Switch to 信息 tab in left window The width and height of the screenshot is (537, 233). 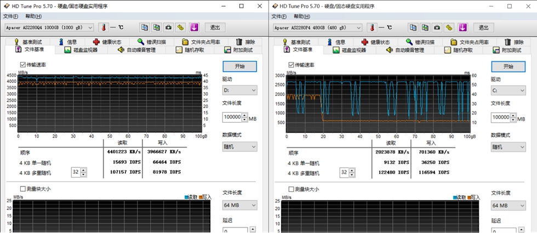[x=68, y=42]
